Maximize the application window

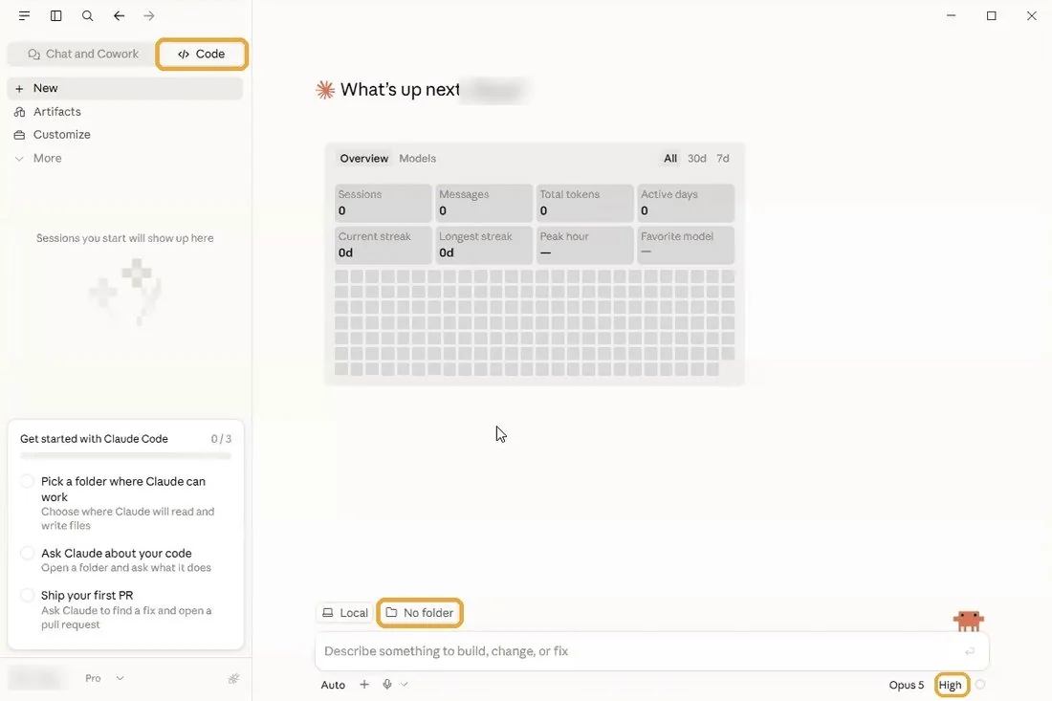[x=991, y=15]
